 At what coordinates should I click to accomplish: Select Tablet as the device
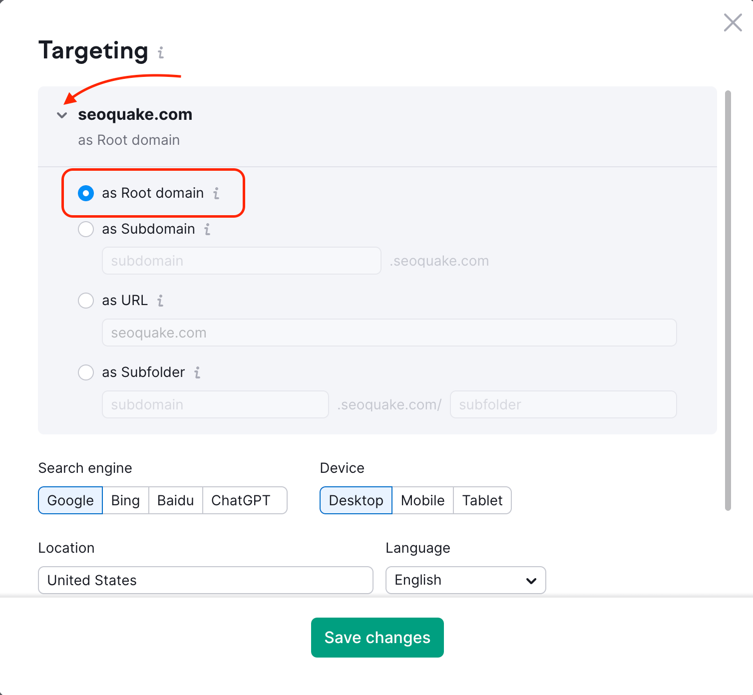coord(482,500)
